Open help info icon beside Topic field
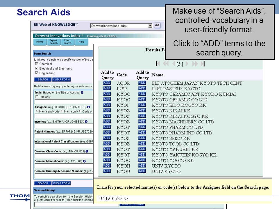 pyautogui.click(x=82, y=92)
